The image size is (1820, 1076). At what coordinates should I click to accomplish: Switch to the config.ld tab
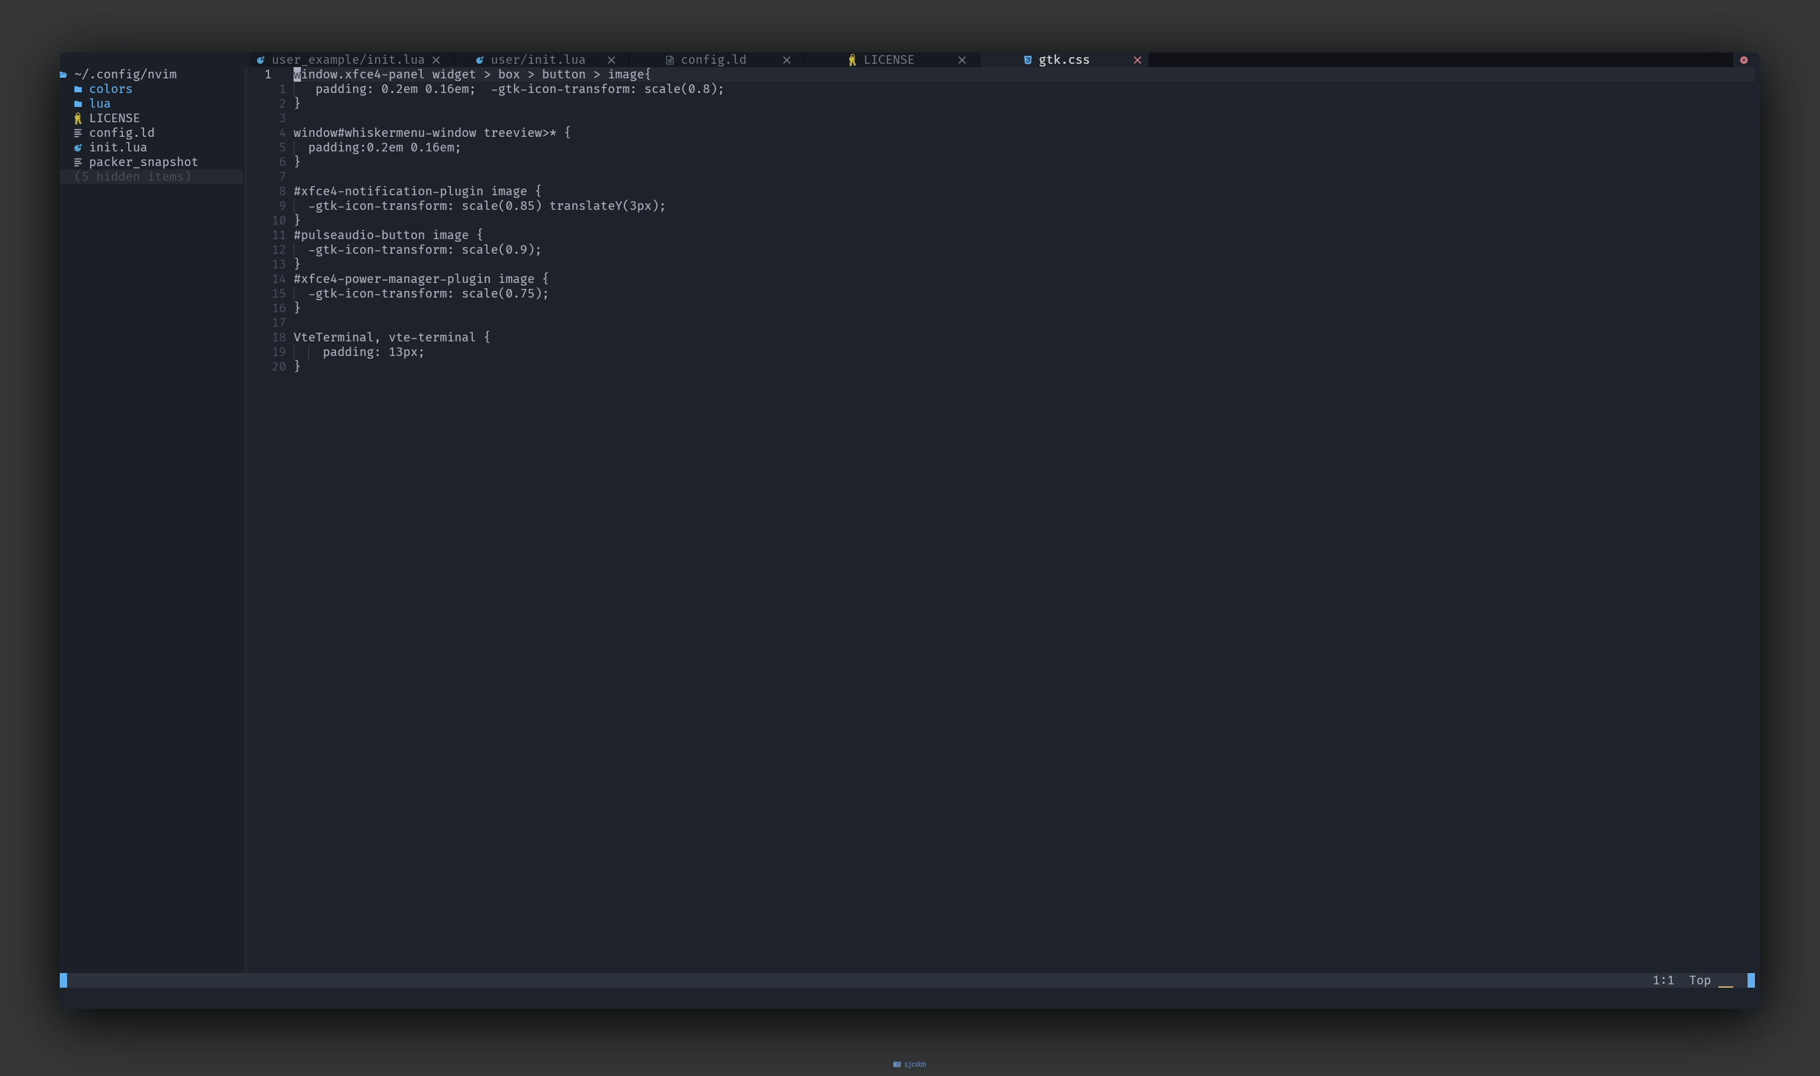pos(713,60)
